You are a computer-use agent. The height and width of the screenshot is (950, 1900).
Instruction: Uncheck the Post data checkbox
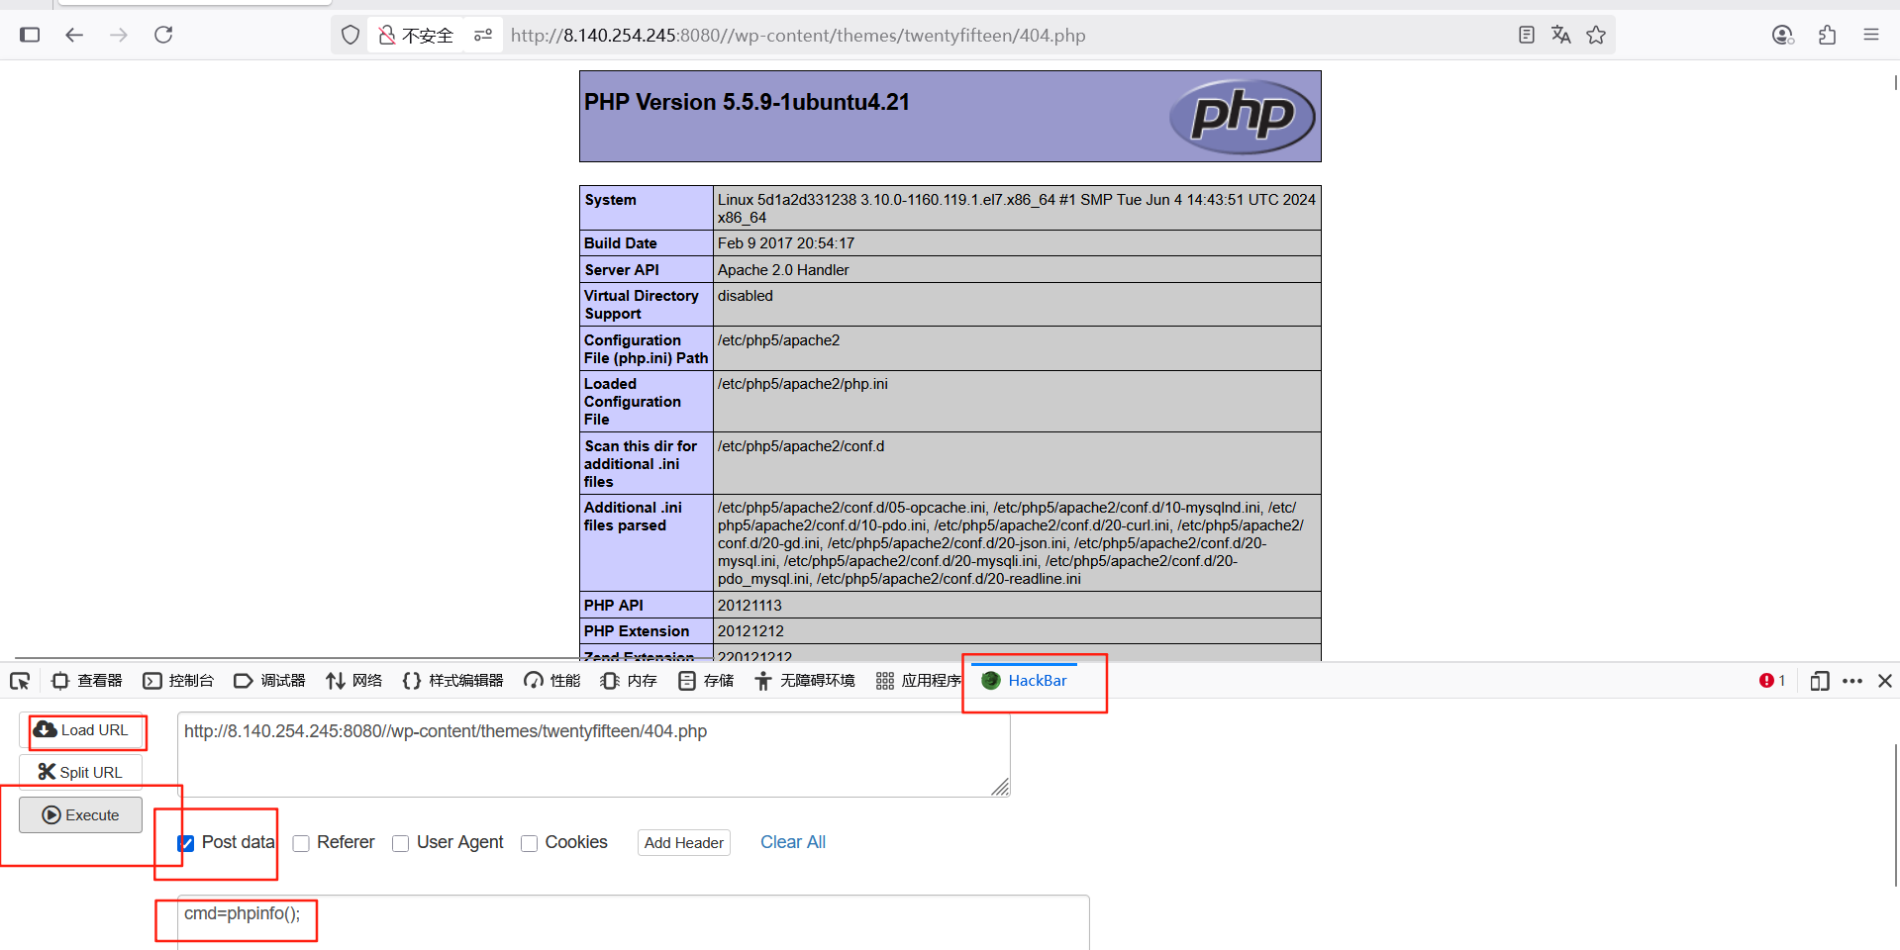coord(186,843)
